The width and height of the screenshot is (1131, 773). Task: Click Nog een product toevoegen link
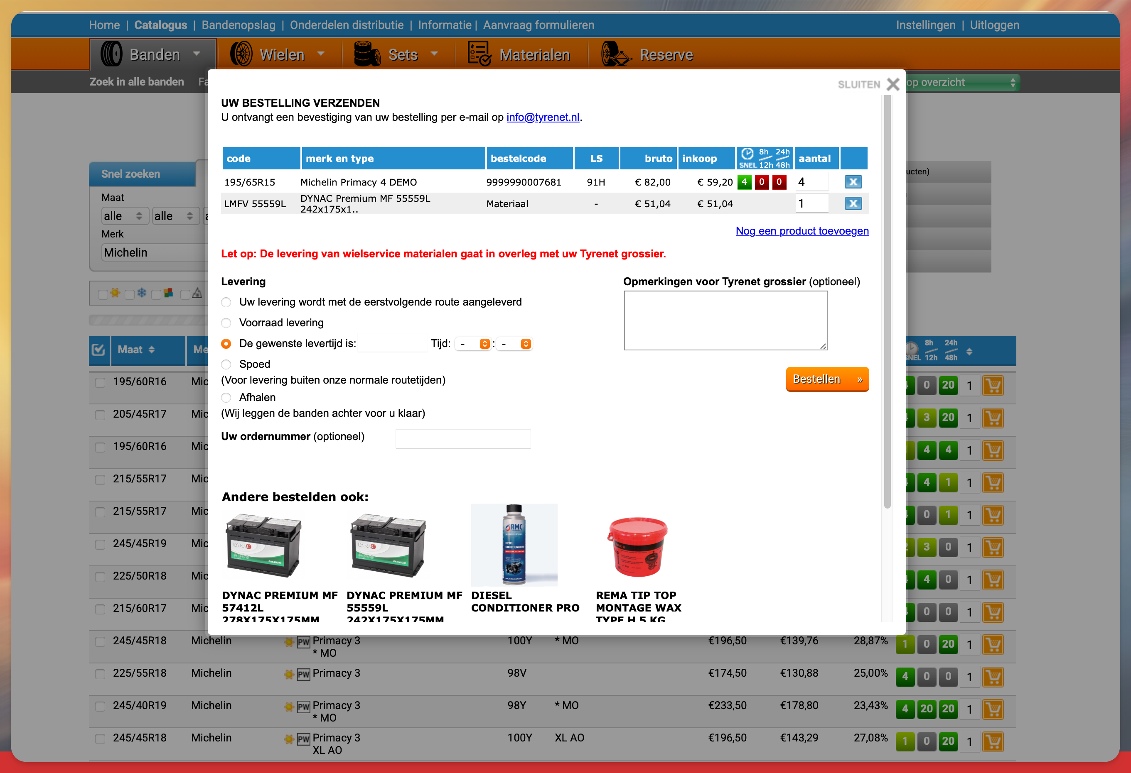[x=802, y=231]
